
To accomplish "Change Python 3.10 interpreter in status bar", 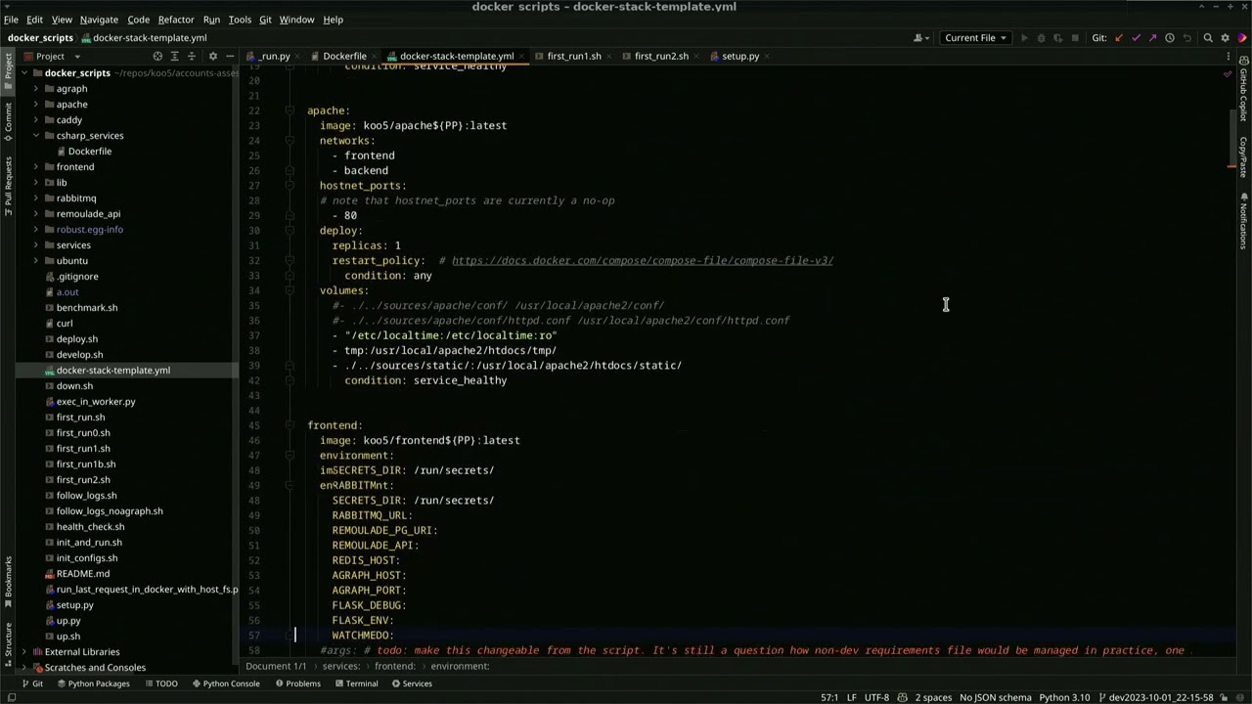I will point(1062,697).
